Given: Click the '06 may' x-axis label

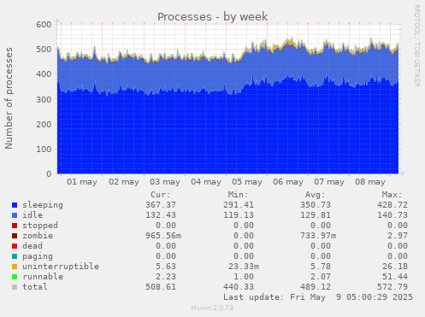Looking at the screenshot, I should 288,182.
